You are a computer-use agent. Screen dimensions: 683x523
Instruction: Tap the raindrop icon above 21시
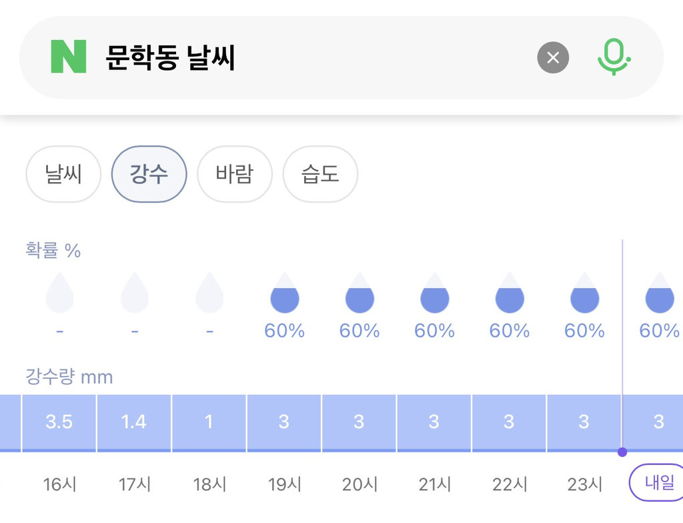pos(434,293)
